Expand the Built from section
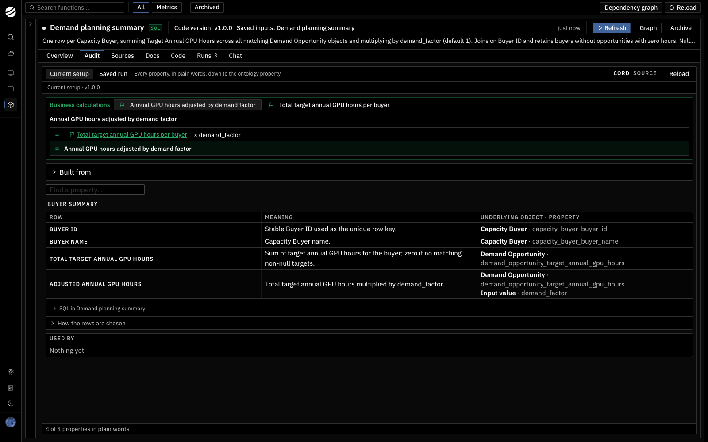 click(x=369, y=172)
